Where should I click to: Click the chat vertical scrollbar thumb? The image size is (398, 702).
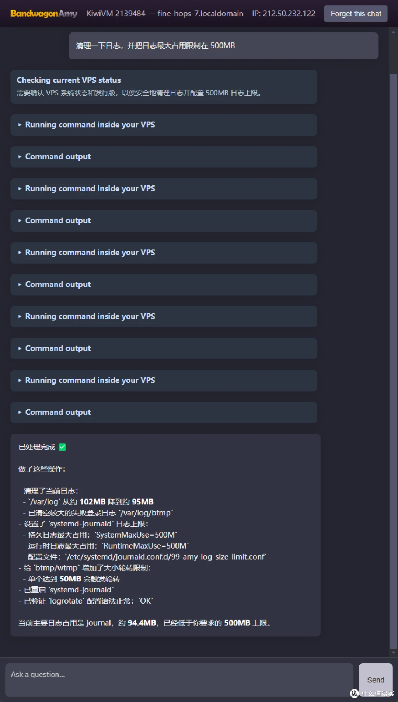pos(394,361)
